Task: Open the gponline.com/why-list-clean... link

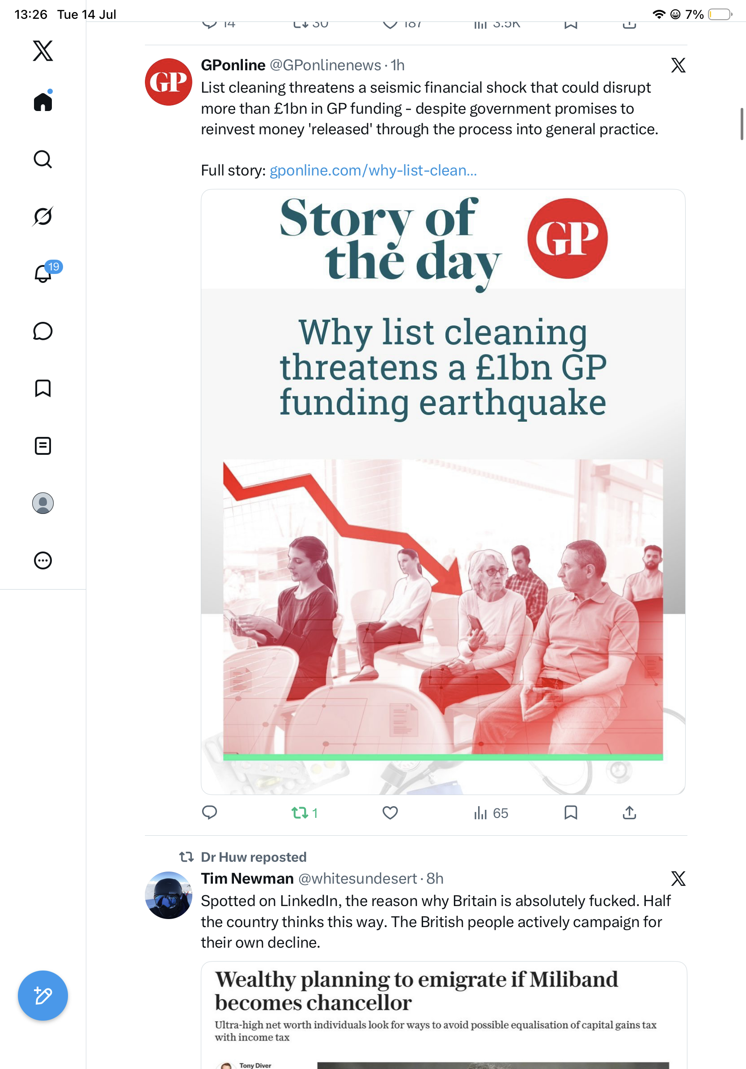Action: [x=373, y=171]
